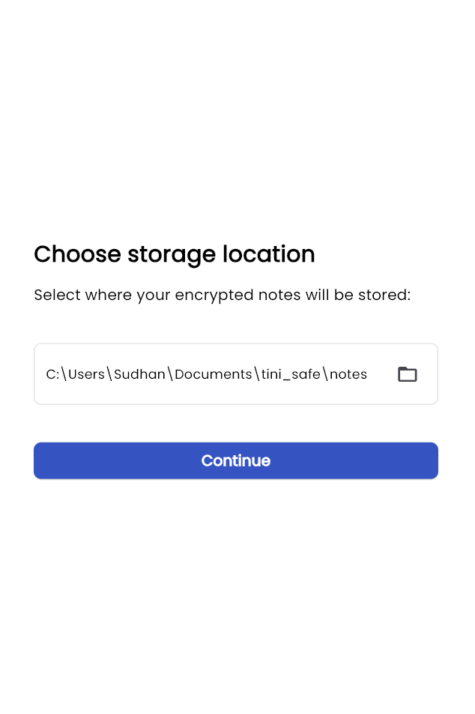The height and width of the screenshot is (714, 475).
Task: Click the "Choose storage location" heading
Action: (175, 254)
